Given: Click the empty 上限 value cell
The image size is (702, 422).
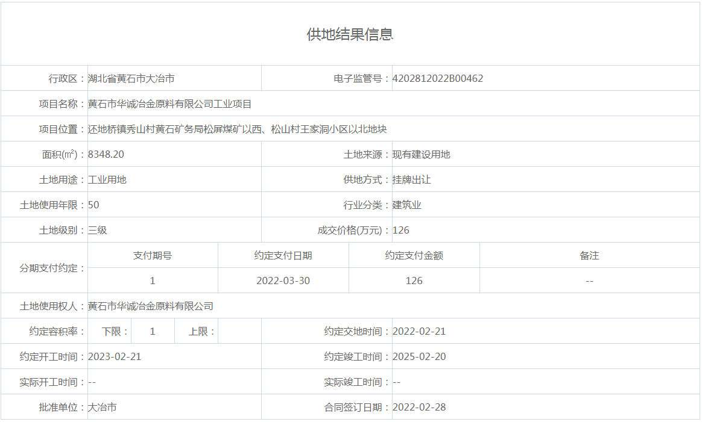Looking at the screenshot, I should 239,331.
